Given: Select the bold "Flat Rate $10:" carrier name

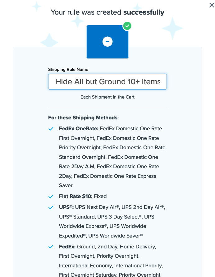Looking at the screenshot, I should click(75, 196).
